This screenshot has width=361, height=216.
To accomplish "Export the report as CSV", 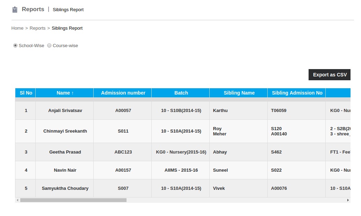I will (329, 75).
